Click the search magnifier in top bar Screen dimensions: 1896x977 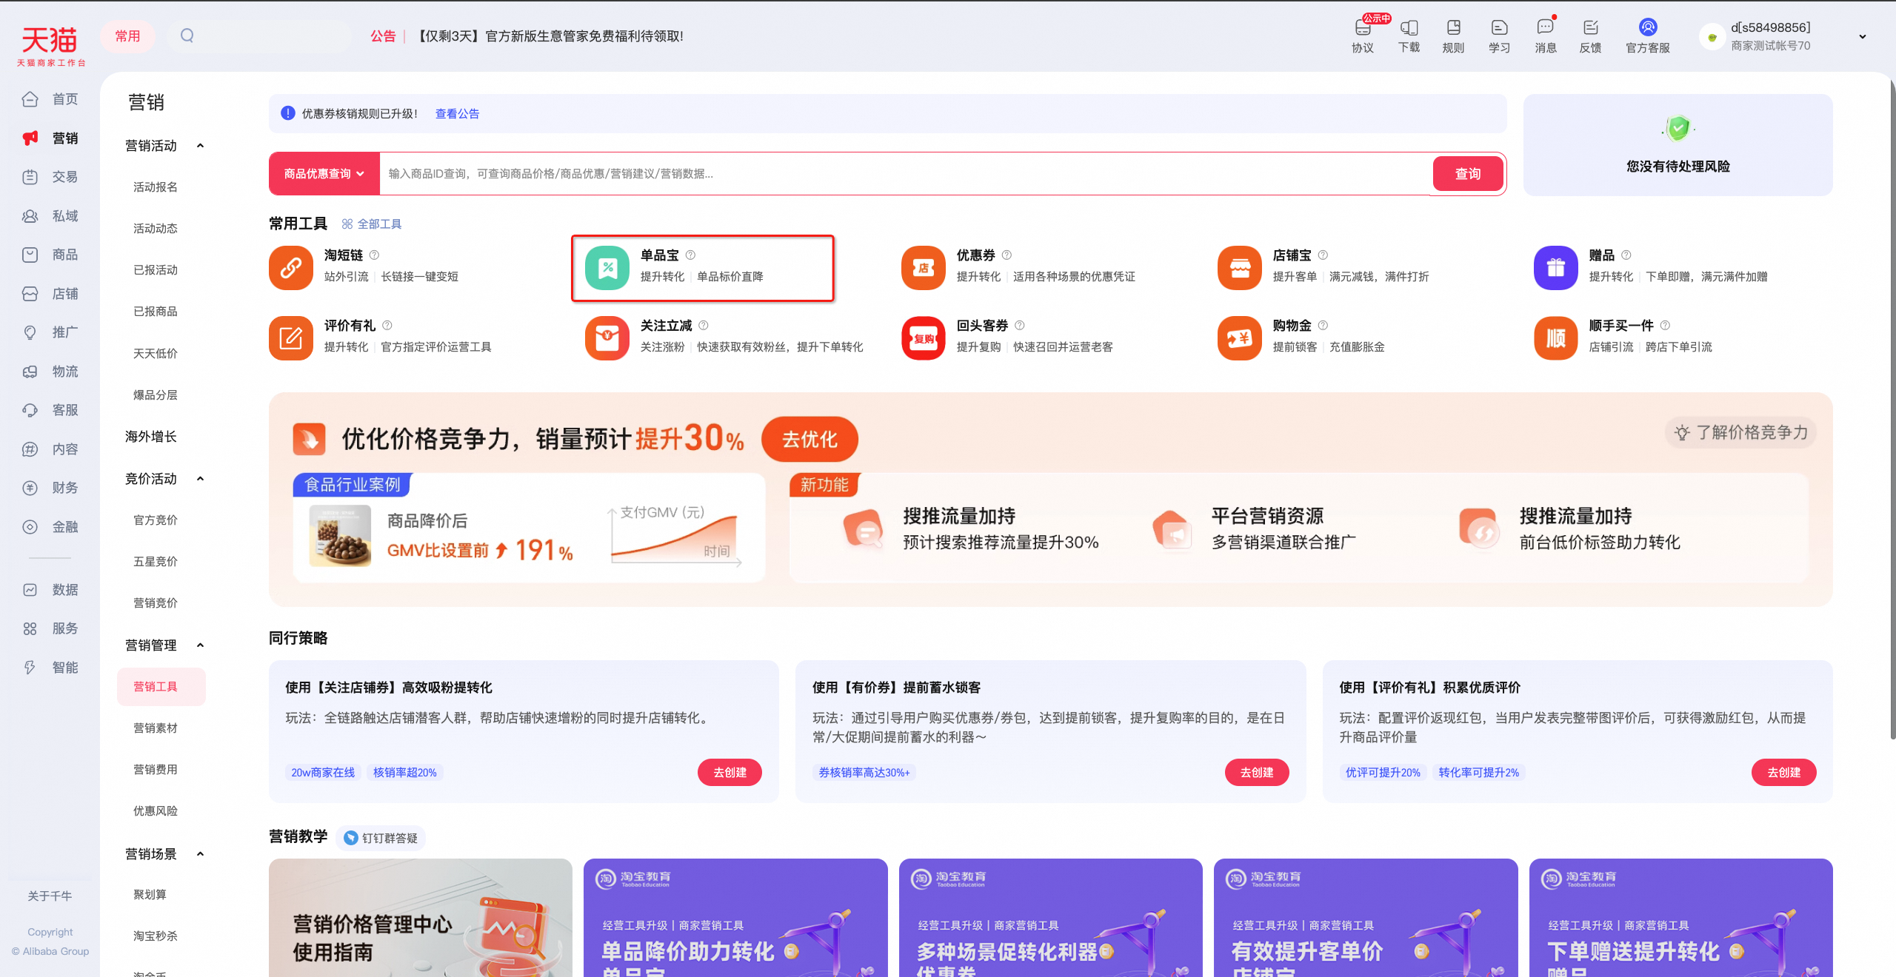(x=187, y=36)
